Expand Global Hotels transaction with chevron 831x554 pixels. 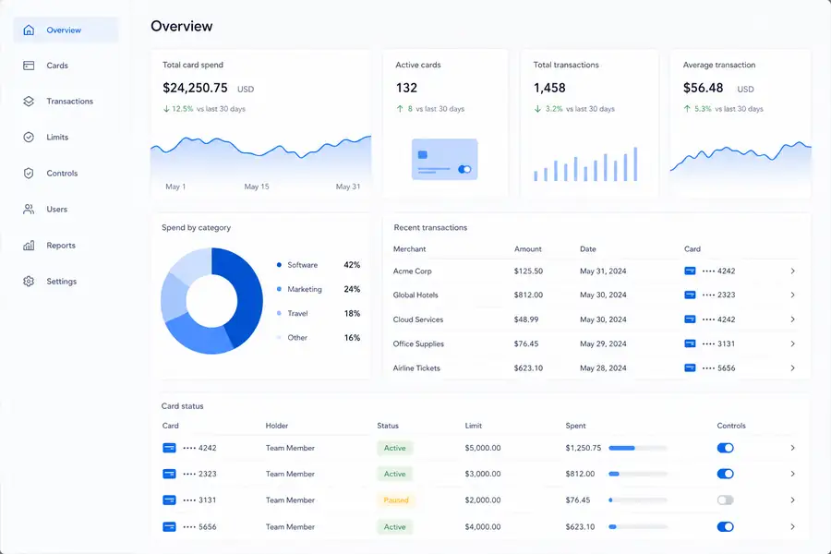point(793,295)
